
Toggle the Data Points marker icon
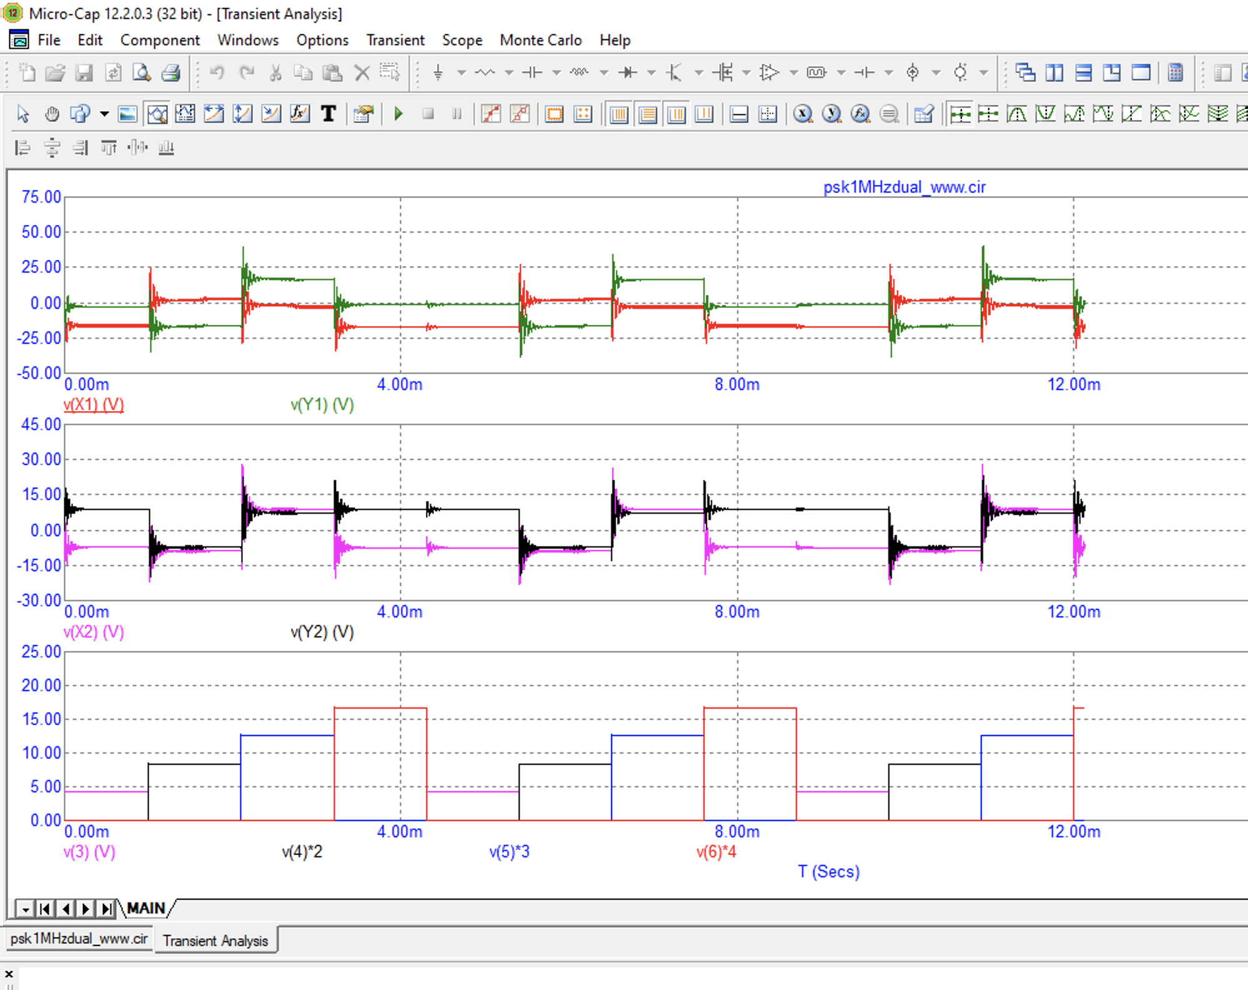(x=491, y=114)
